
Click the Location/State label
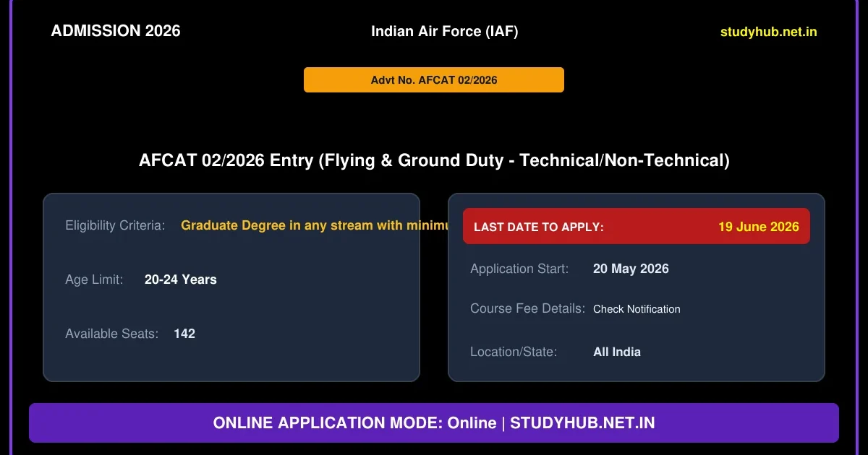tap(514, 352)
